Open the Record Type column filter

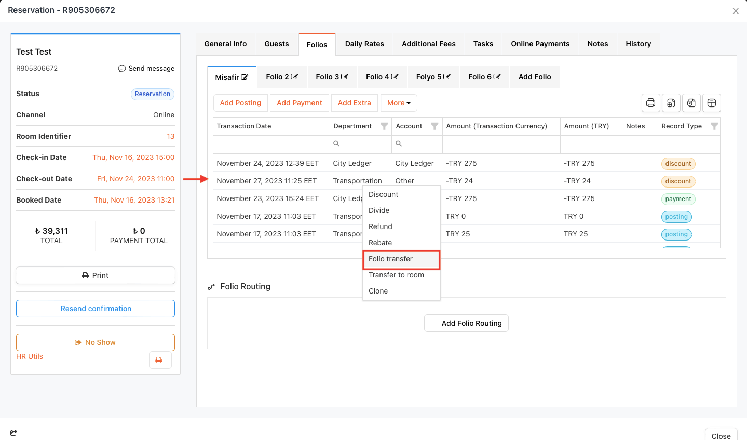click(714, 126)
